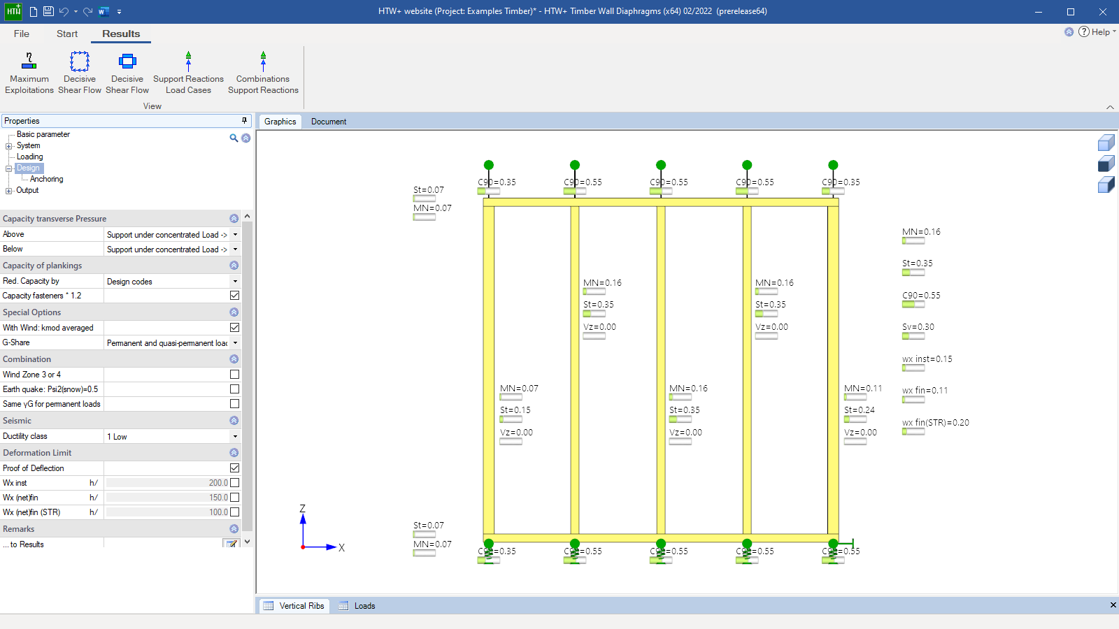Switch to the Results ribbon tab

tap(121, 34)
